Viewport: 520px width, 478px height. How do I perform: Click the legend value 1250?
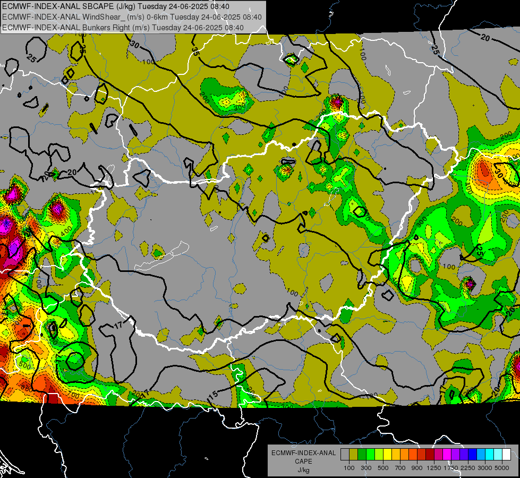tap(434, 468)
